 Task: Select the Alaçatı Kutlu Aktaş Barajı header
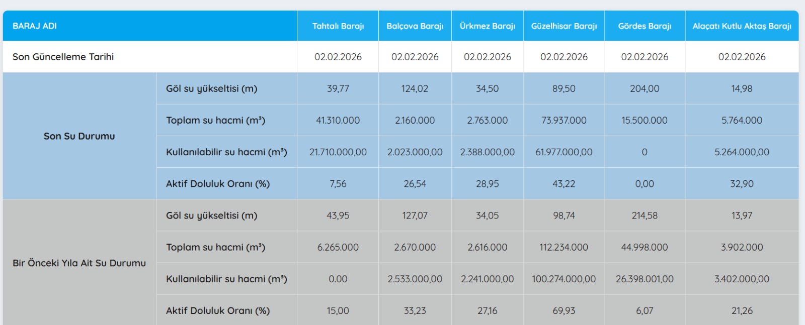tap(742, 26)
